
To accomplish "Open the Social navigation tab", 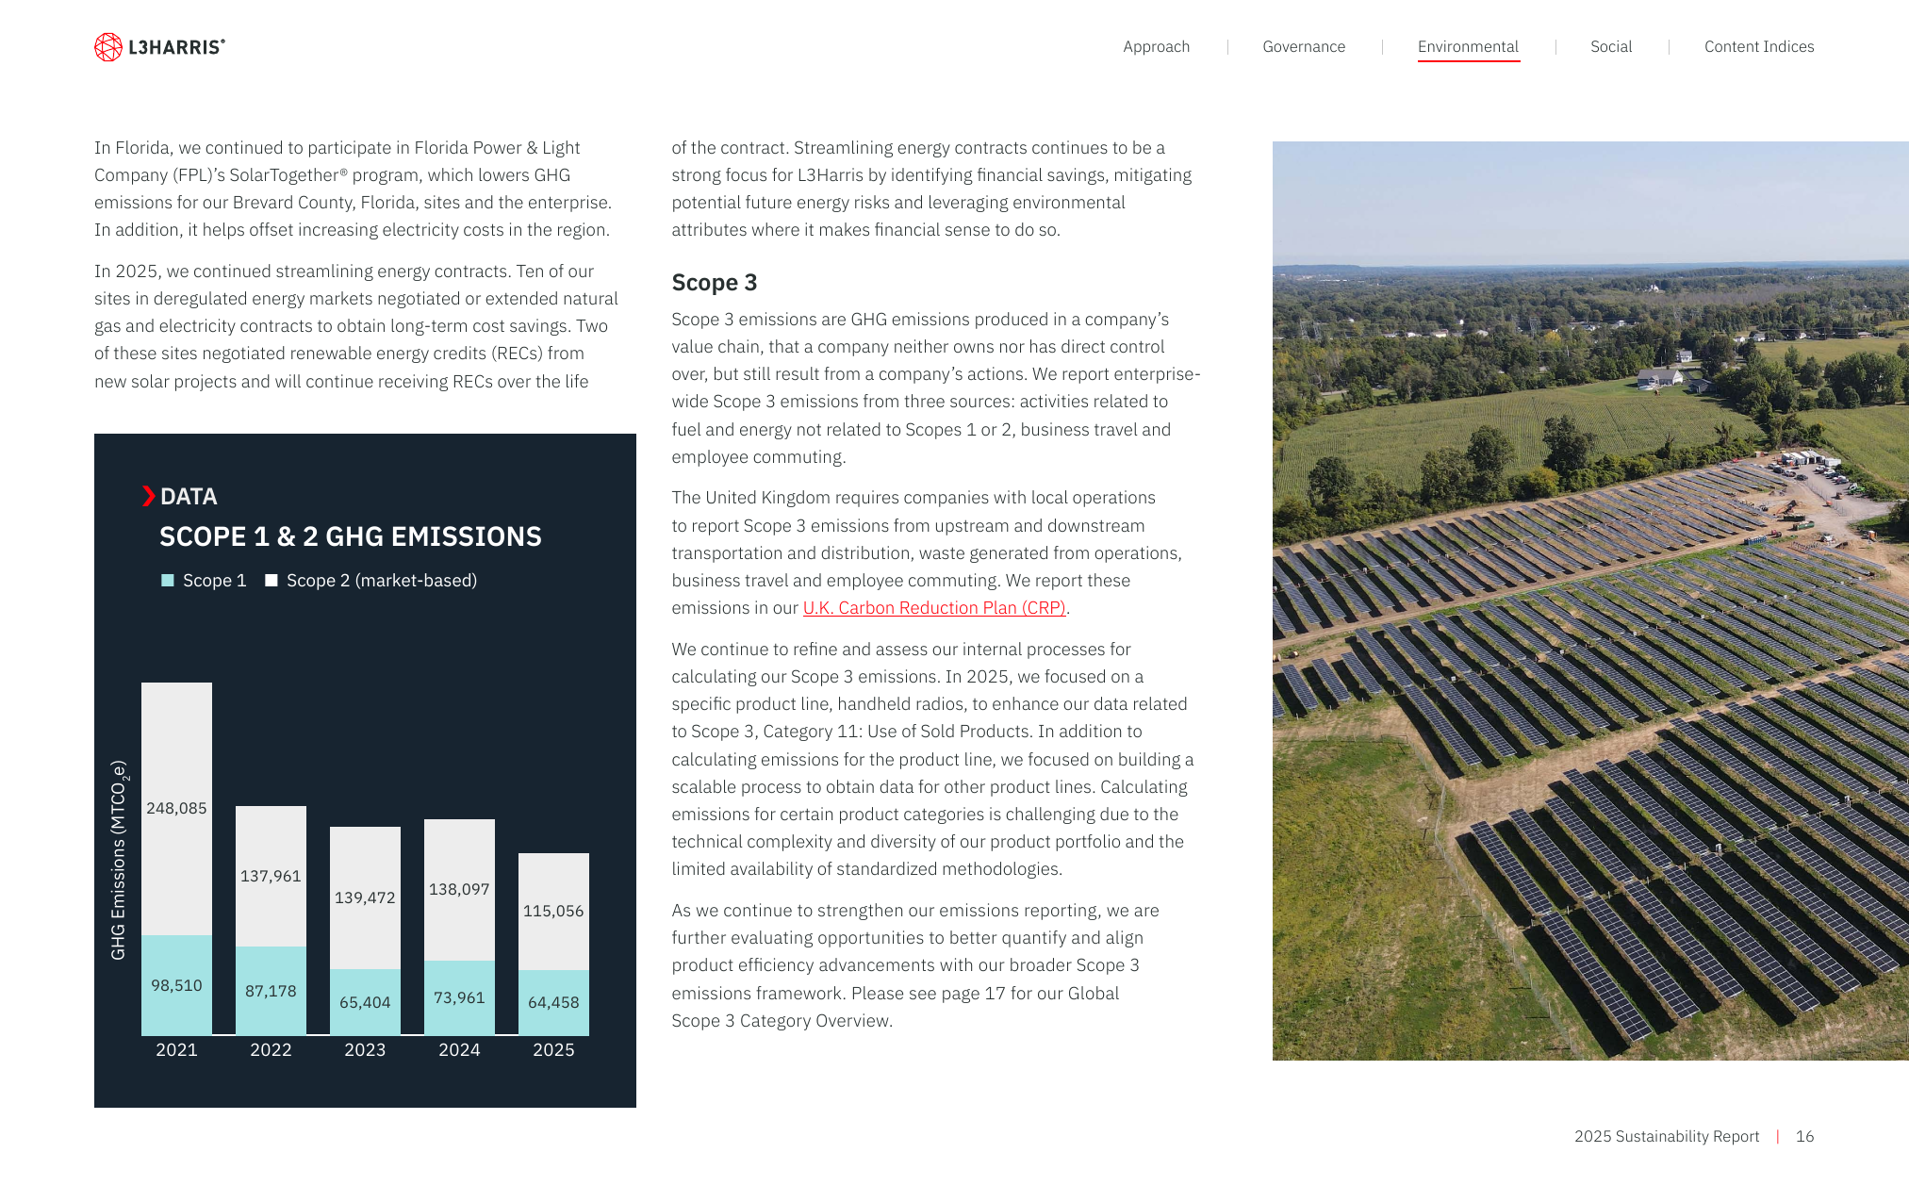I will click(x=1611, y=47).
